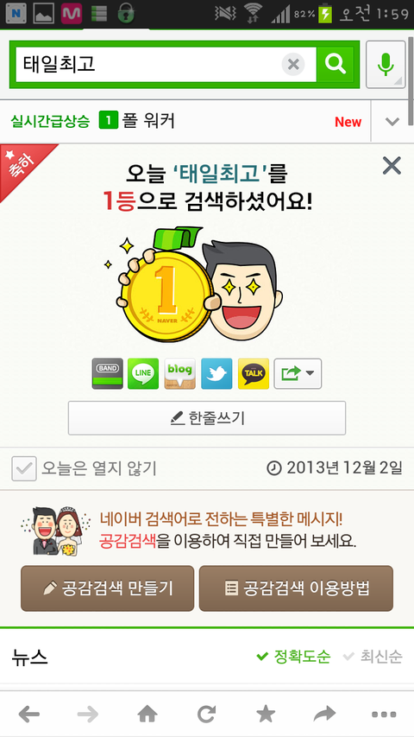Click 공감검색 만들기 button
This screenshot has height=737, width=414.
pyautogui.click(x=108, y=588)
